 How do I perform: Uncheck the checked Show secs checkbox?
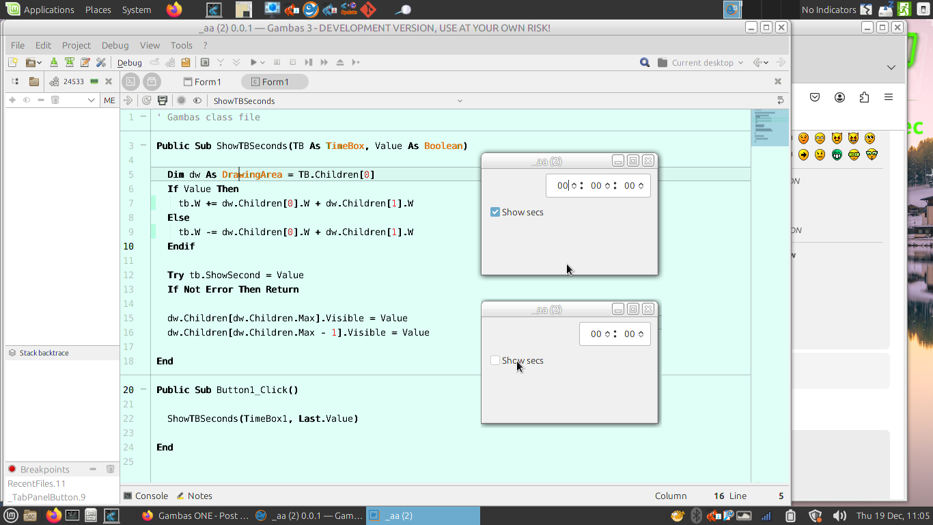tap(495, 212)
